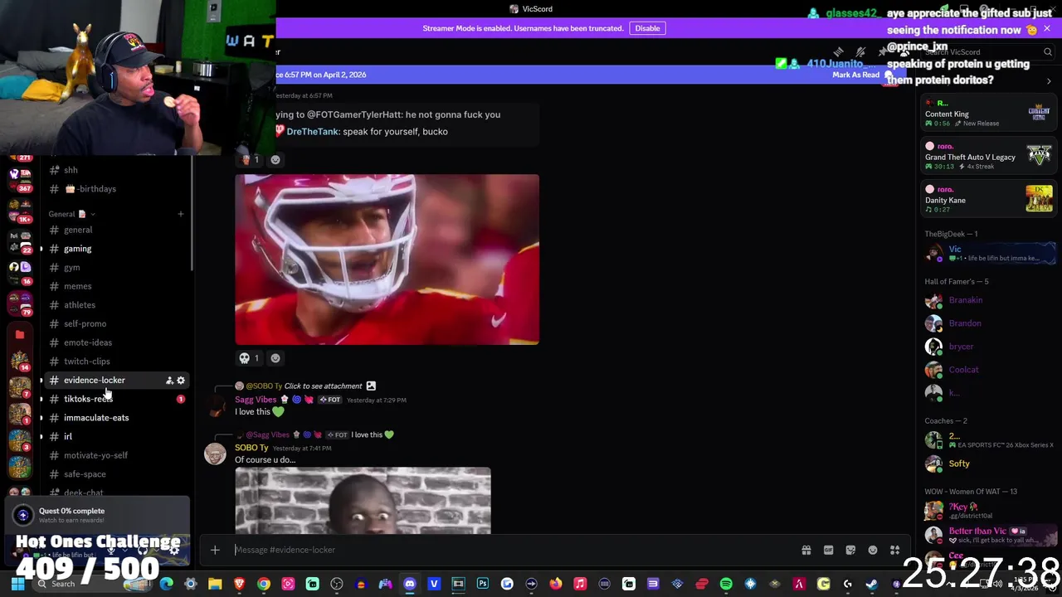Screen dimensions: 1062x597
Task: Select the #twitch-clips channel
Action: point(116,362)
